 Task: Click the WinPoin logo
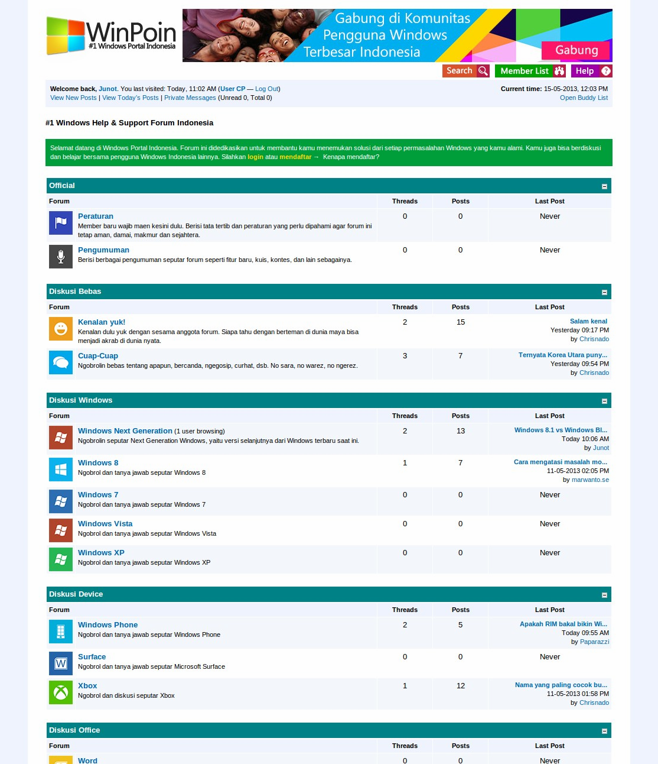pos(111,35)
